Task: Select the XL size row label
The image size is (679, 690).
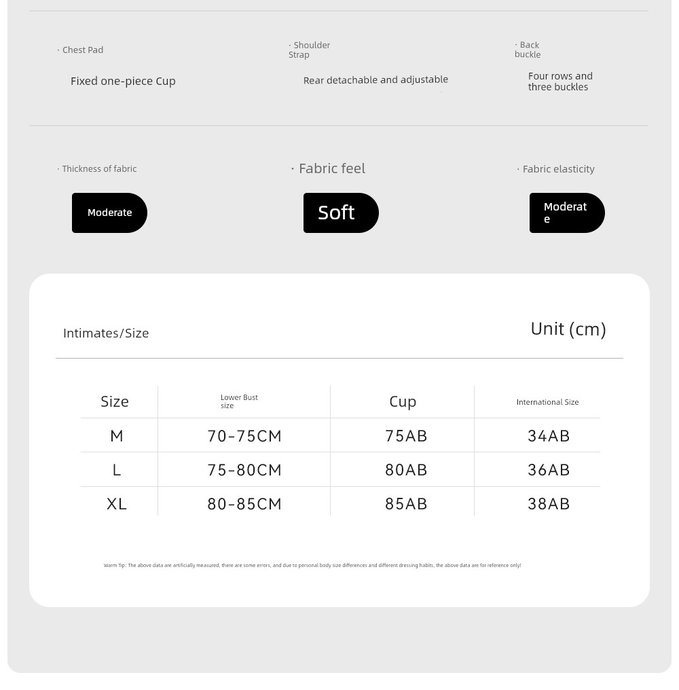Action: pos(117,503)
